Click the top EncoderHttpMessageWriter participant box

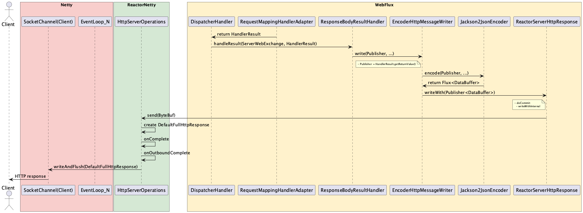(x=422, y=22)
